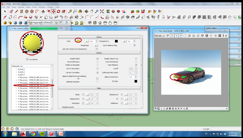Toggle green channel in frame buffer

[x=176, y=36]
